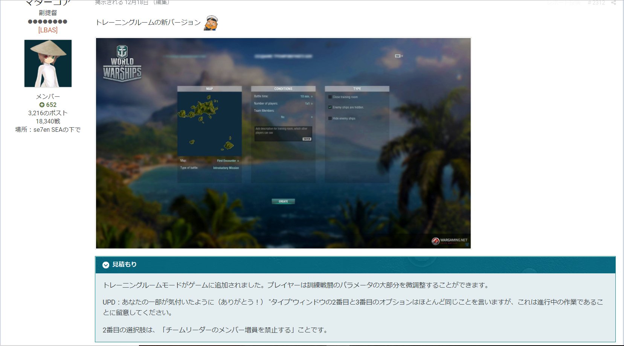Click the '3,216のポスト' post count
This screenshot has width=624, height=346.
pos(48,113)
